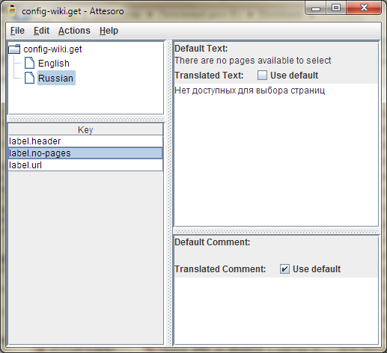Open the File menu
This screenshot has width=387, height=353.
pos(17,31)
